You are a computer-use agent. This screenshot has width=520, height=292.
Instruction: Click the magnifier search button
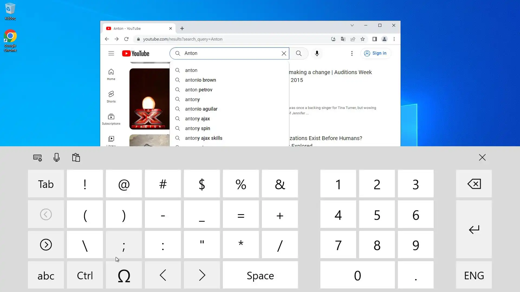298,53
